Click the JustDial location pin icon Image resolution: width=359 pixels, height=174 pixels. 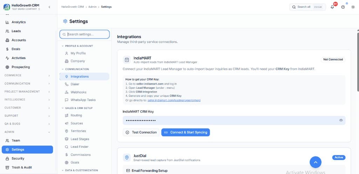pos(127,158)
